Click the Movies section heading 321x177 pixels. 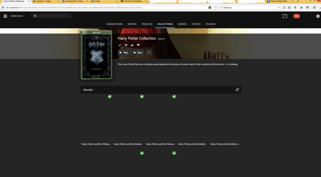coord(88,90)
